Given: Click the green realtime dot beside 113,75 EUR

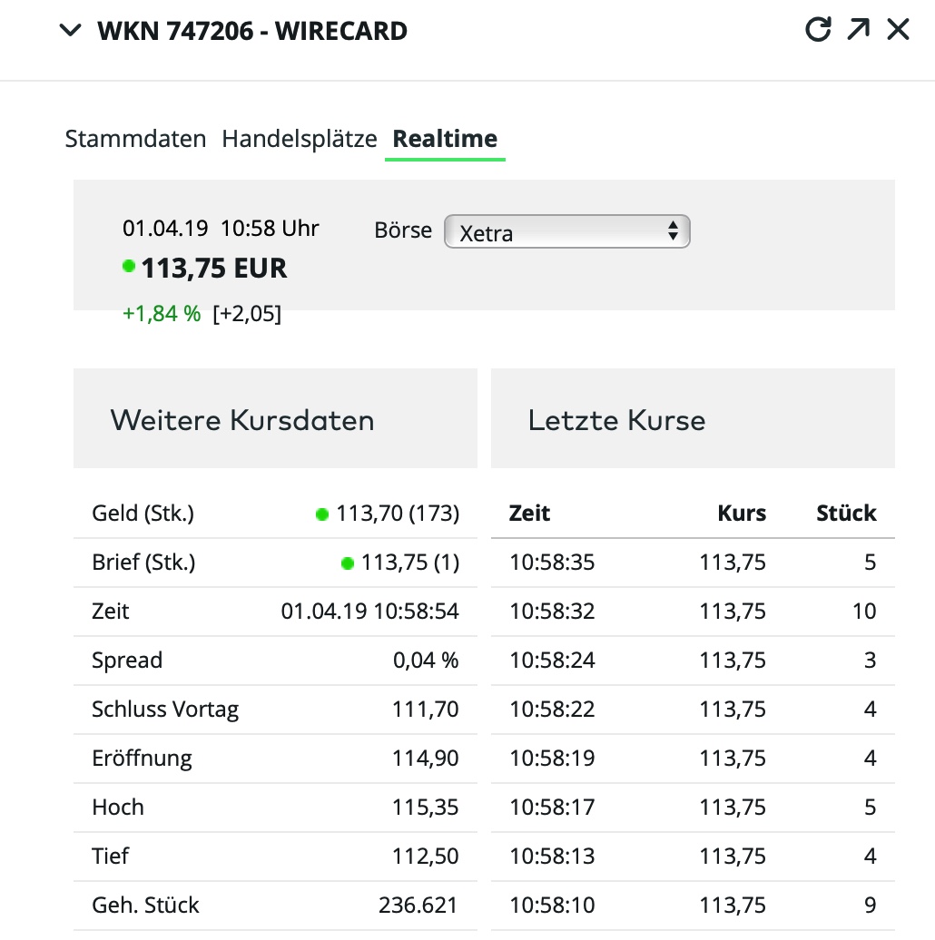Looking at the screenshot, I should click(127, 266).
